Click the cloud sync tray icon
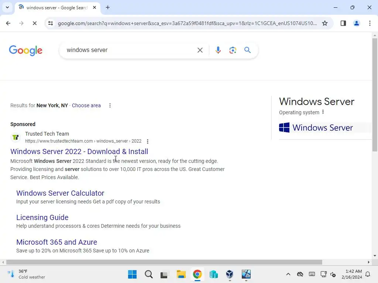Screen dimensions: 378x283 [300, 274]
